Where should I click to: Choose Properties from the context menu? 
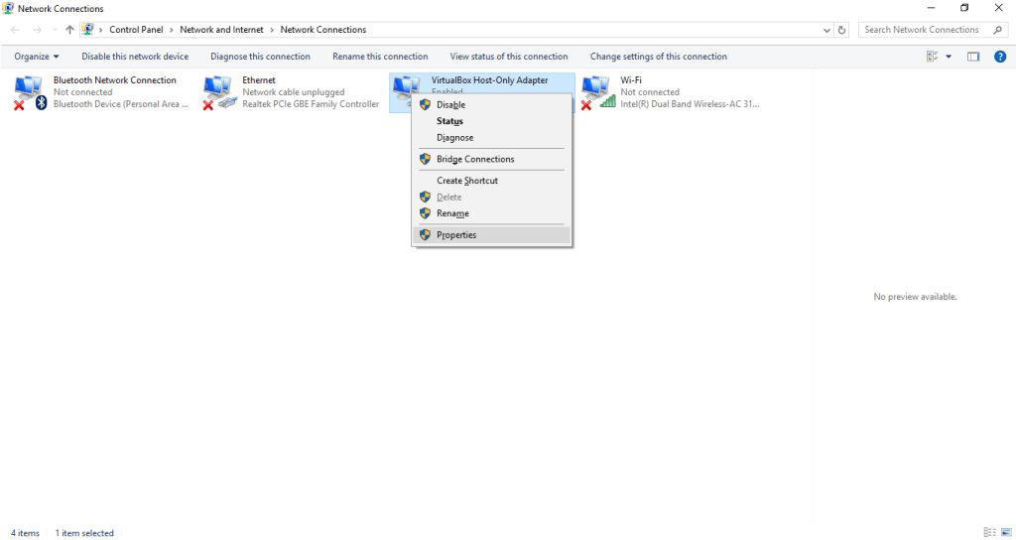(x=456, y=235)
